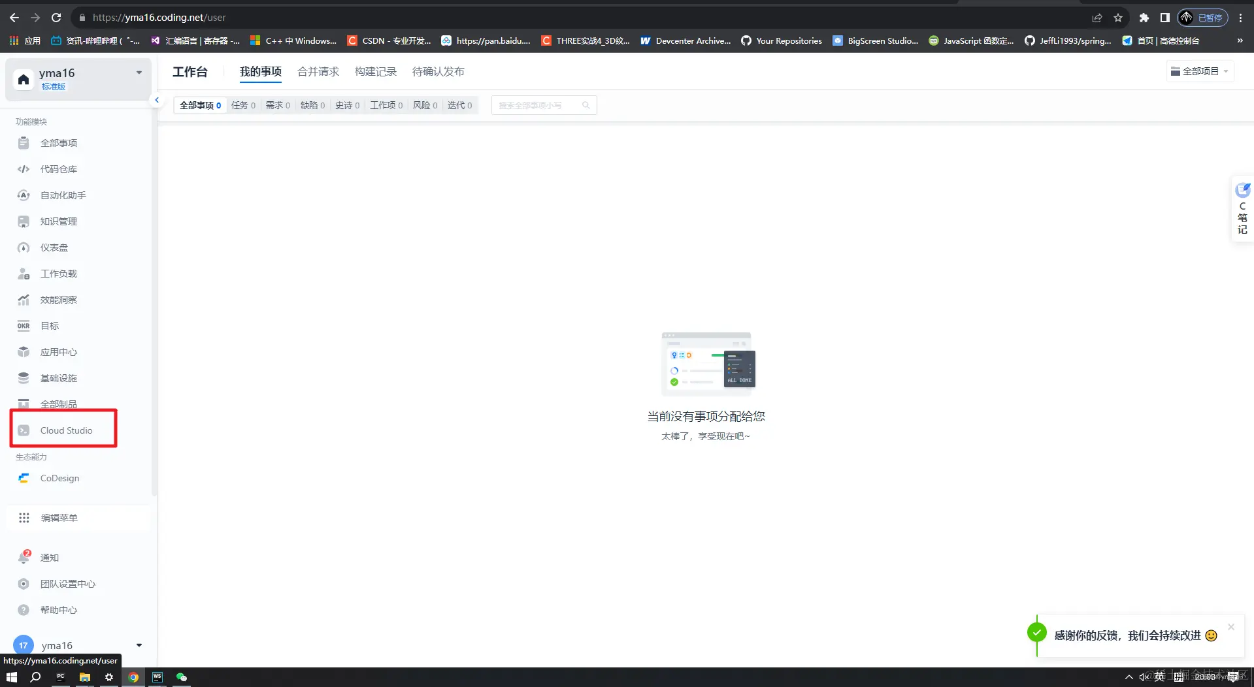Image resolution: width=1254 pixels, height=687 pixels.
Task: Collapse the left sidebar with the chevron
Action: pos(156,100)
